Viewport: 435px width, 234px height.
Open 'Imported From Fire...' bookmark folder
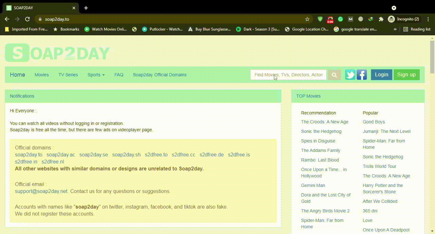click(x=26, y=29)
